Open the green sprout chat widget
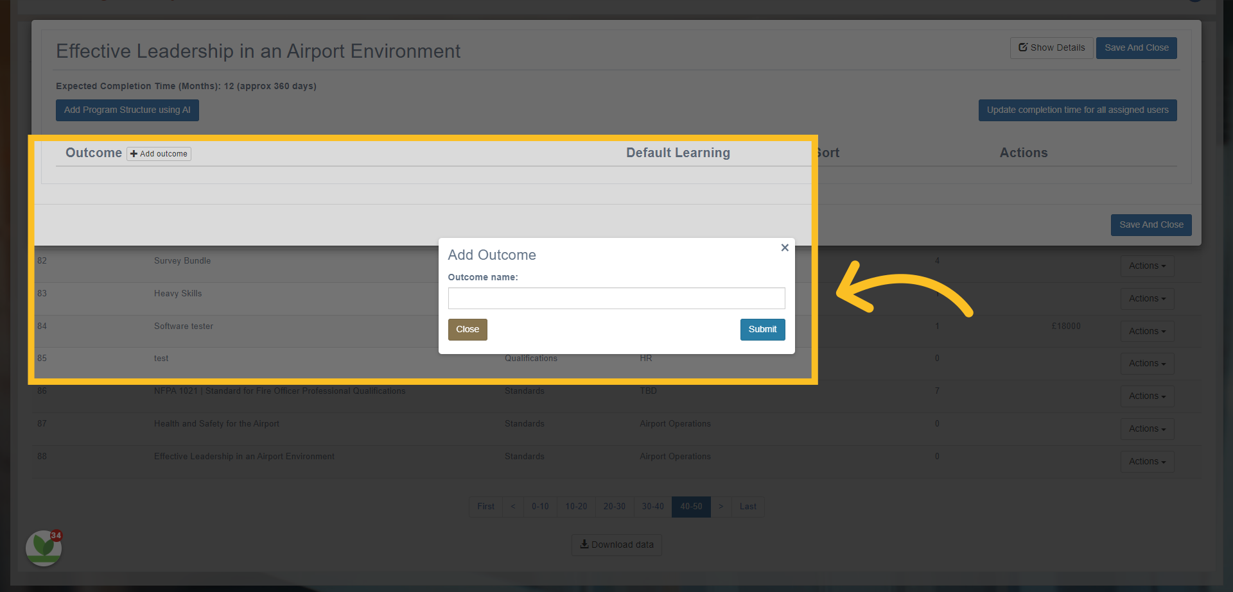Screen dimensions: 1233x592 [44, 548]
